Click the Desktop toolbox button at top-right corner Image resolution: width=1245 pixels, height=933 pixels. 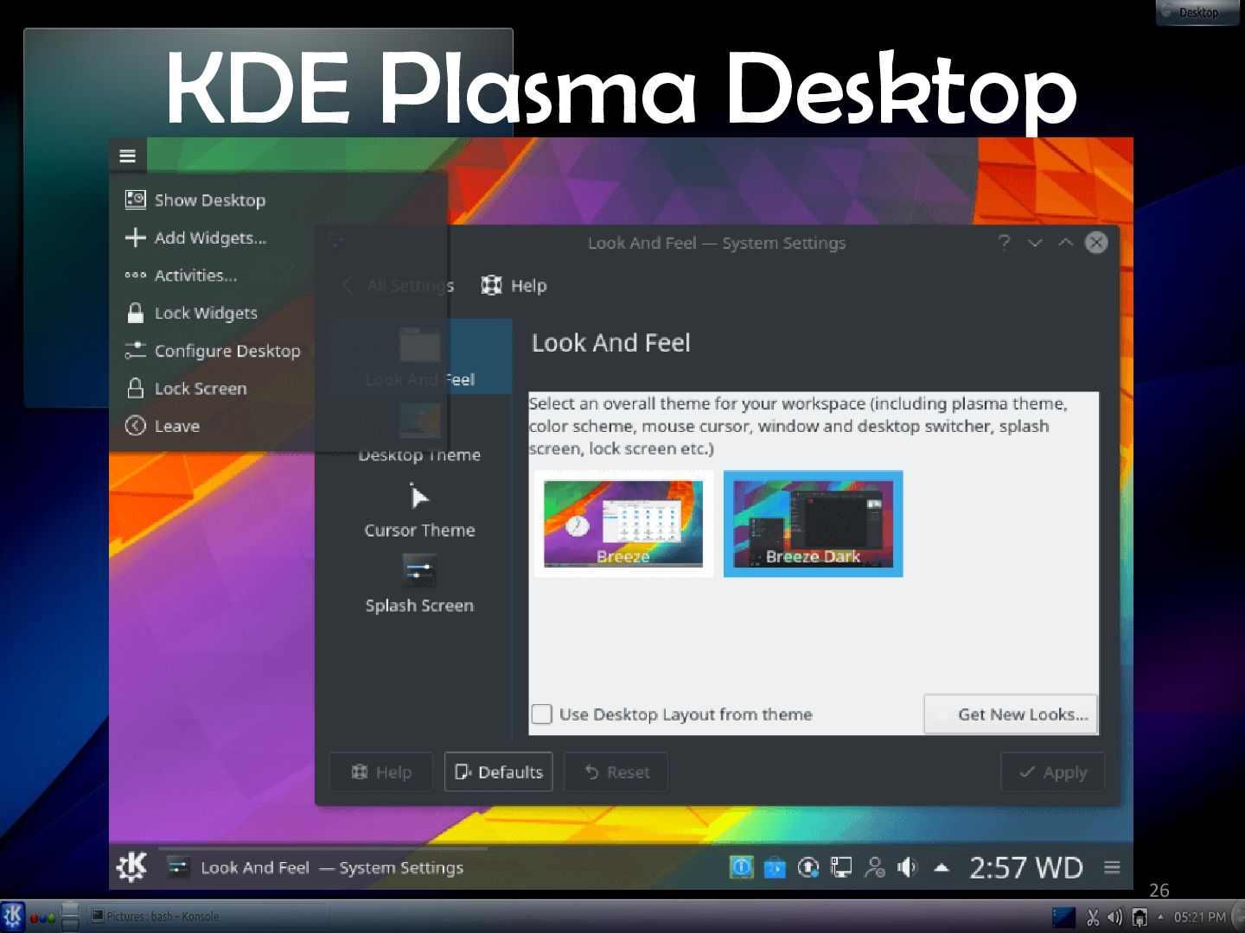click(1197, 12)
